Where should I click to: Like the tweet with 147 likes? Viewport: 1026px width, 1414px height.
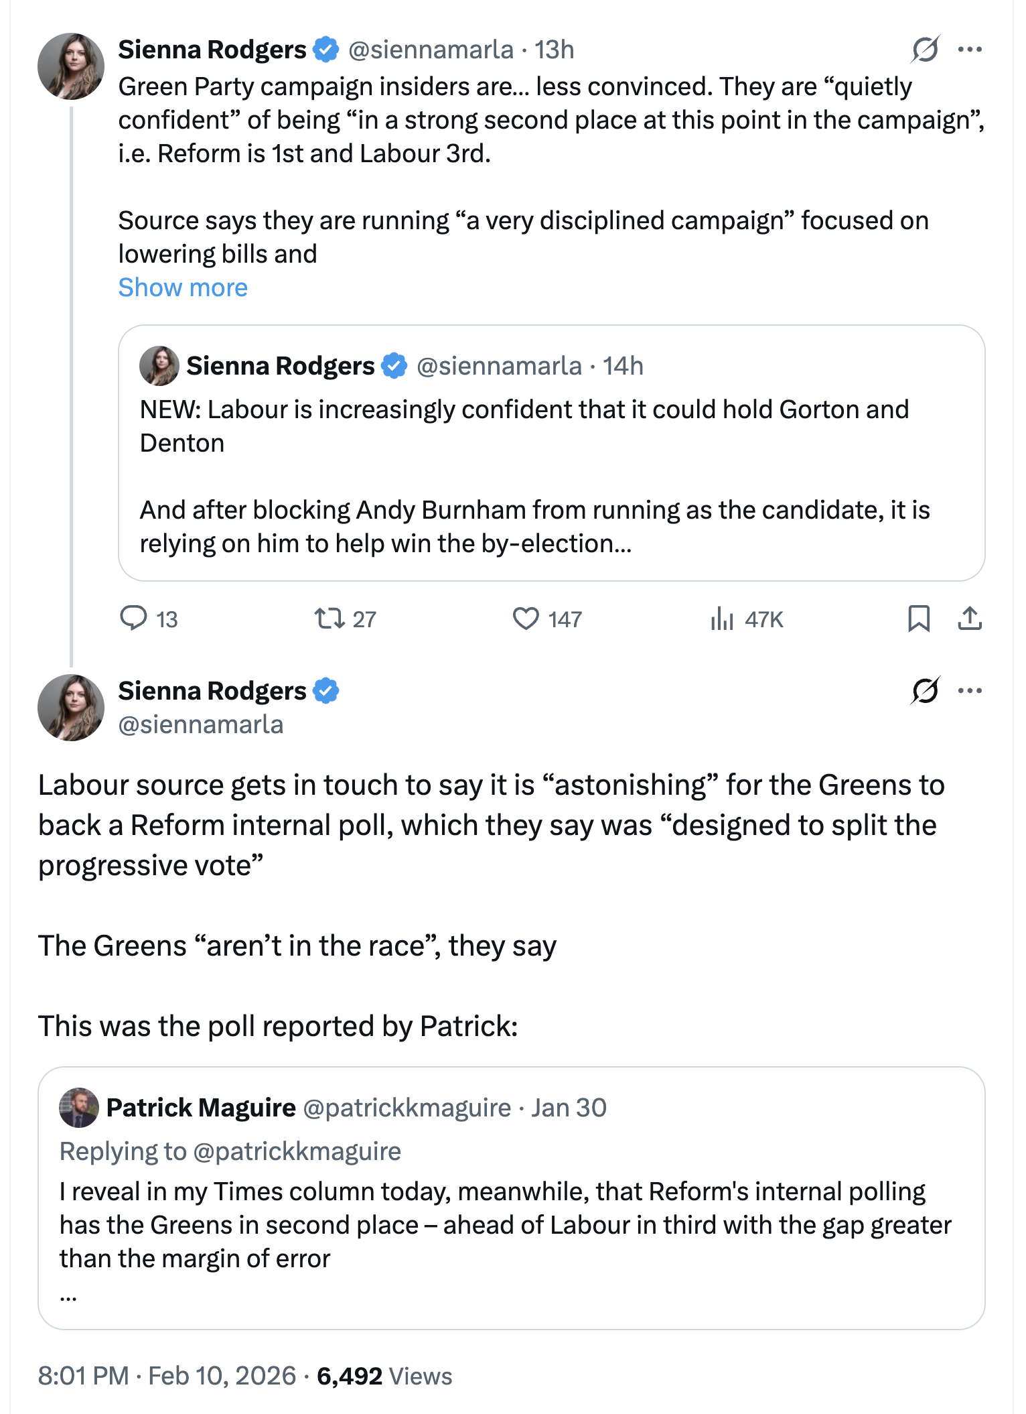[526, 618]
